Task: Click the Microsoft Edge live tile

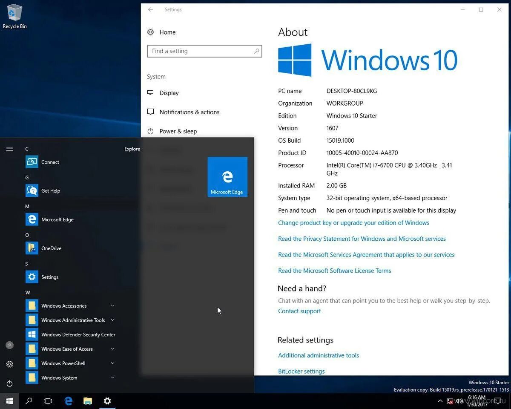Action: click(227, 177)
